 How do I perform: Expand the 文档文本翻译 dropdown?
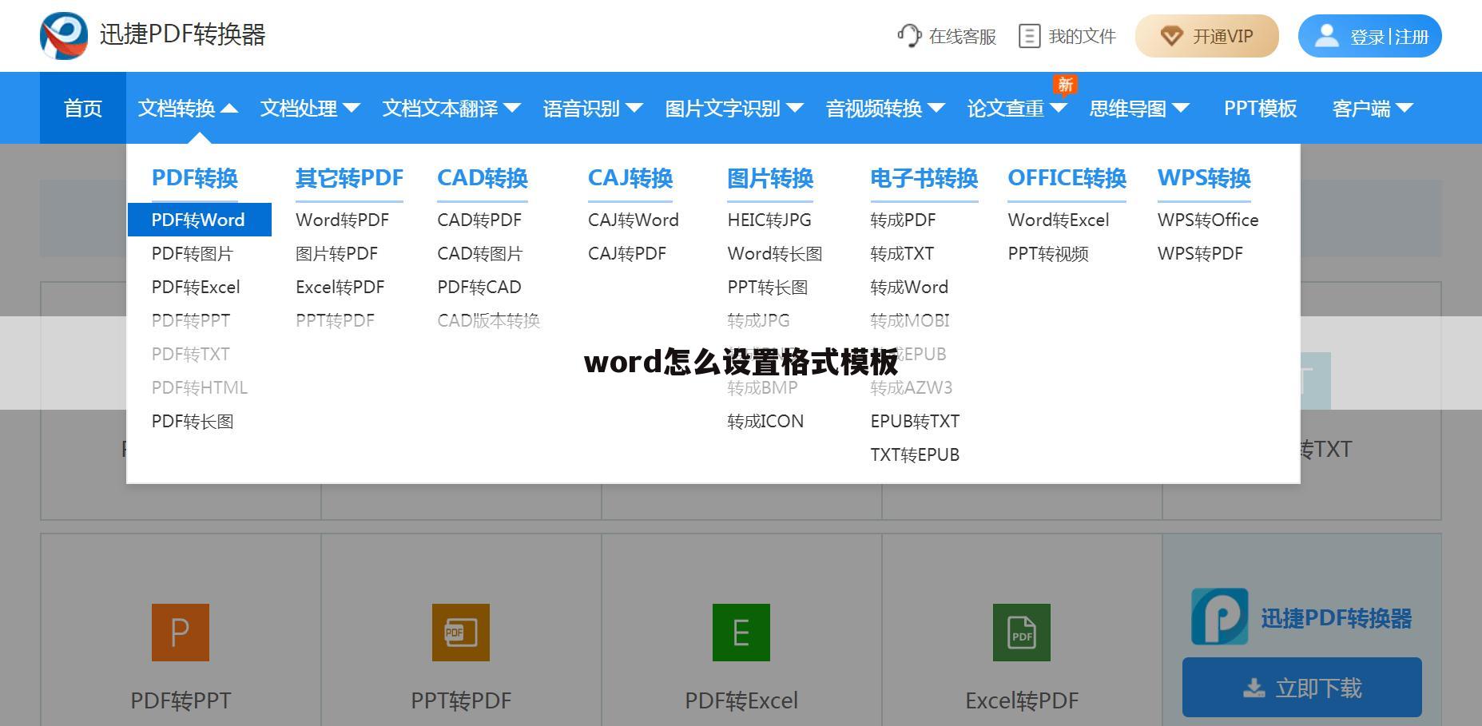pyautogui.click(x=512, y=108)
